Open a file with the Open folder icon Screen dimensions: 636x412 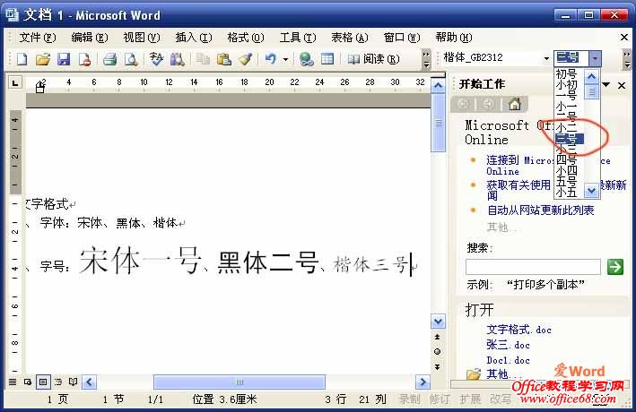pyautogui.click(x=42, y=59)
